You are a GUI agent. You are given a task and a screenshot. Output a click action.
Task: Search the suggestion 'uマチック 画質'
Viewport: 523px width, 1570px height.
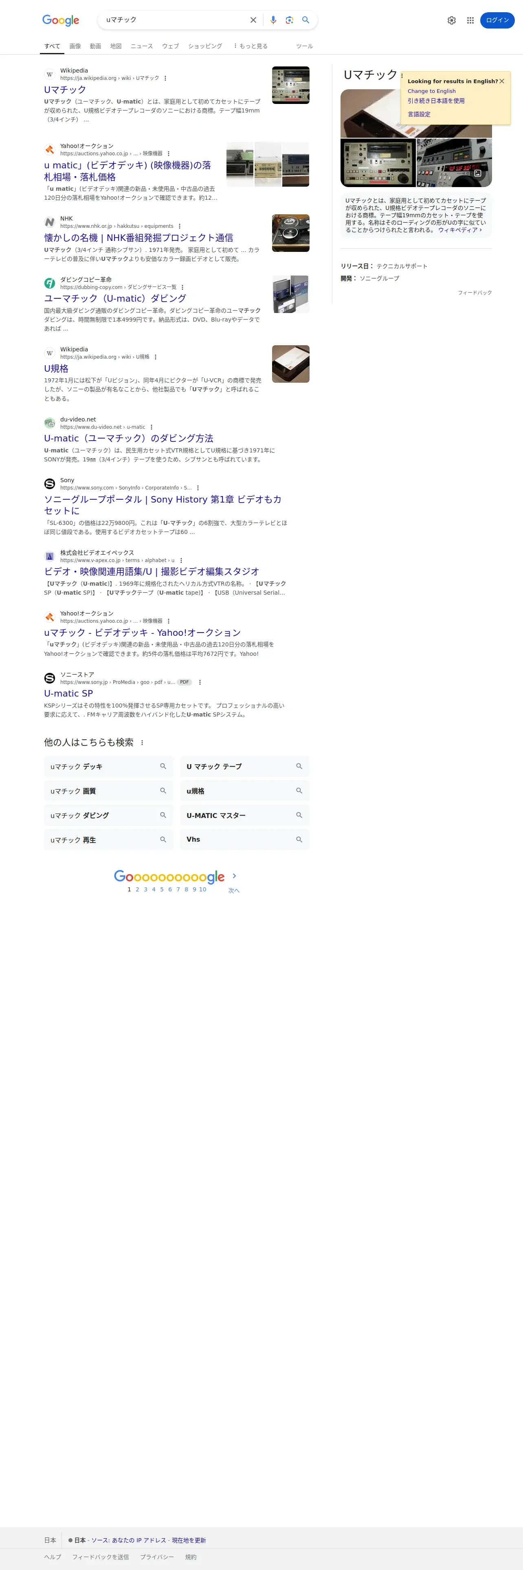click(108, 791)
